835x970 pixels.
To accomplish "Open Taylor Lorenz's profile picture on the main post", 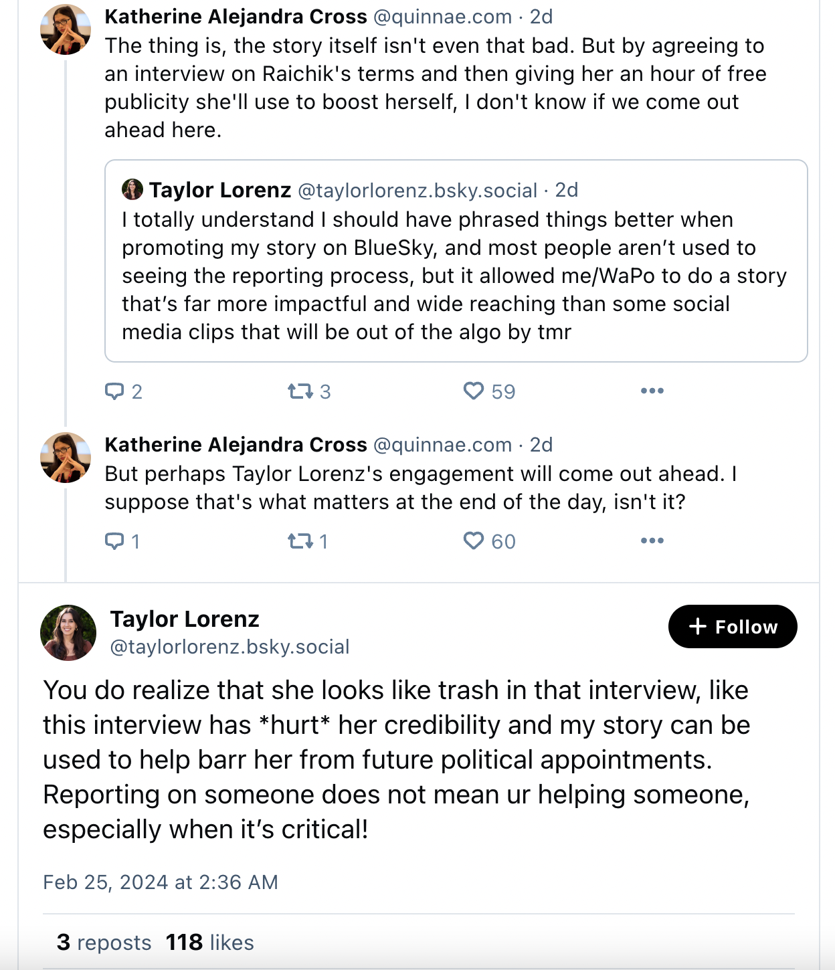I will (67, 632).
